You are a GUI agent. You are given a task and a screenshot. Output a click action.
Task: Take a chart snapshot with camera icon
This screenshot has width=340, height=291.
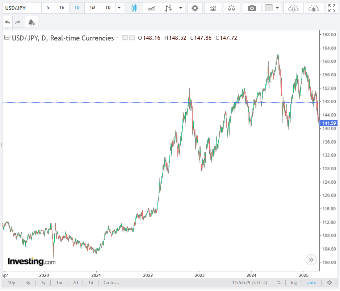click(x=252, y=8)
